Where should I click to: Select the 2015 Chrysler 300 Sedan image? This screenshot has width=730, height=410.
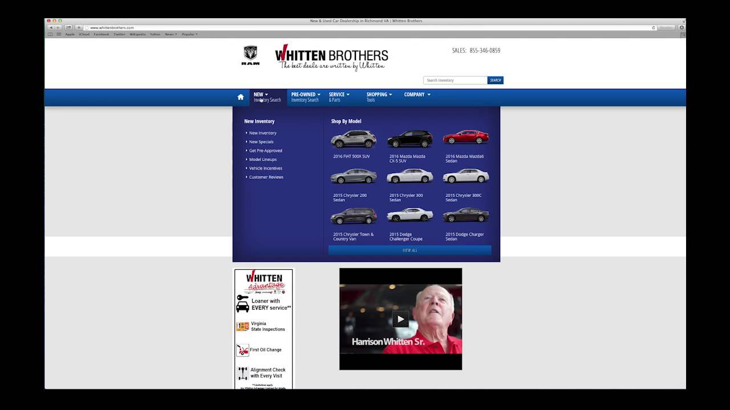(409, 176)
